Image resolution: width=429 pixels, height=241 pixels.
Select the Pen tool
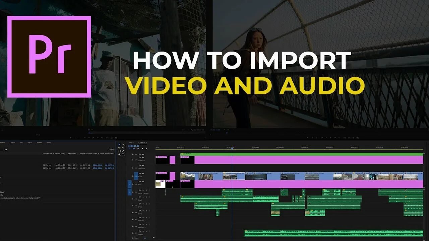pos(123,151)
